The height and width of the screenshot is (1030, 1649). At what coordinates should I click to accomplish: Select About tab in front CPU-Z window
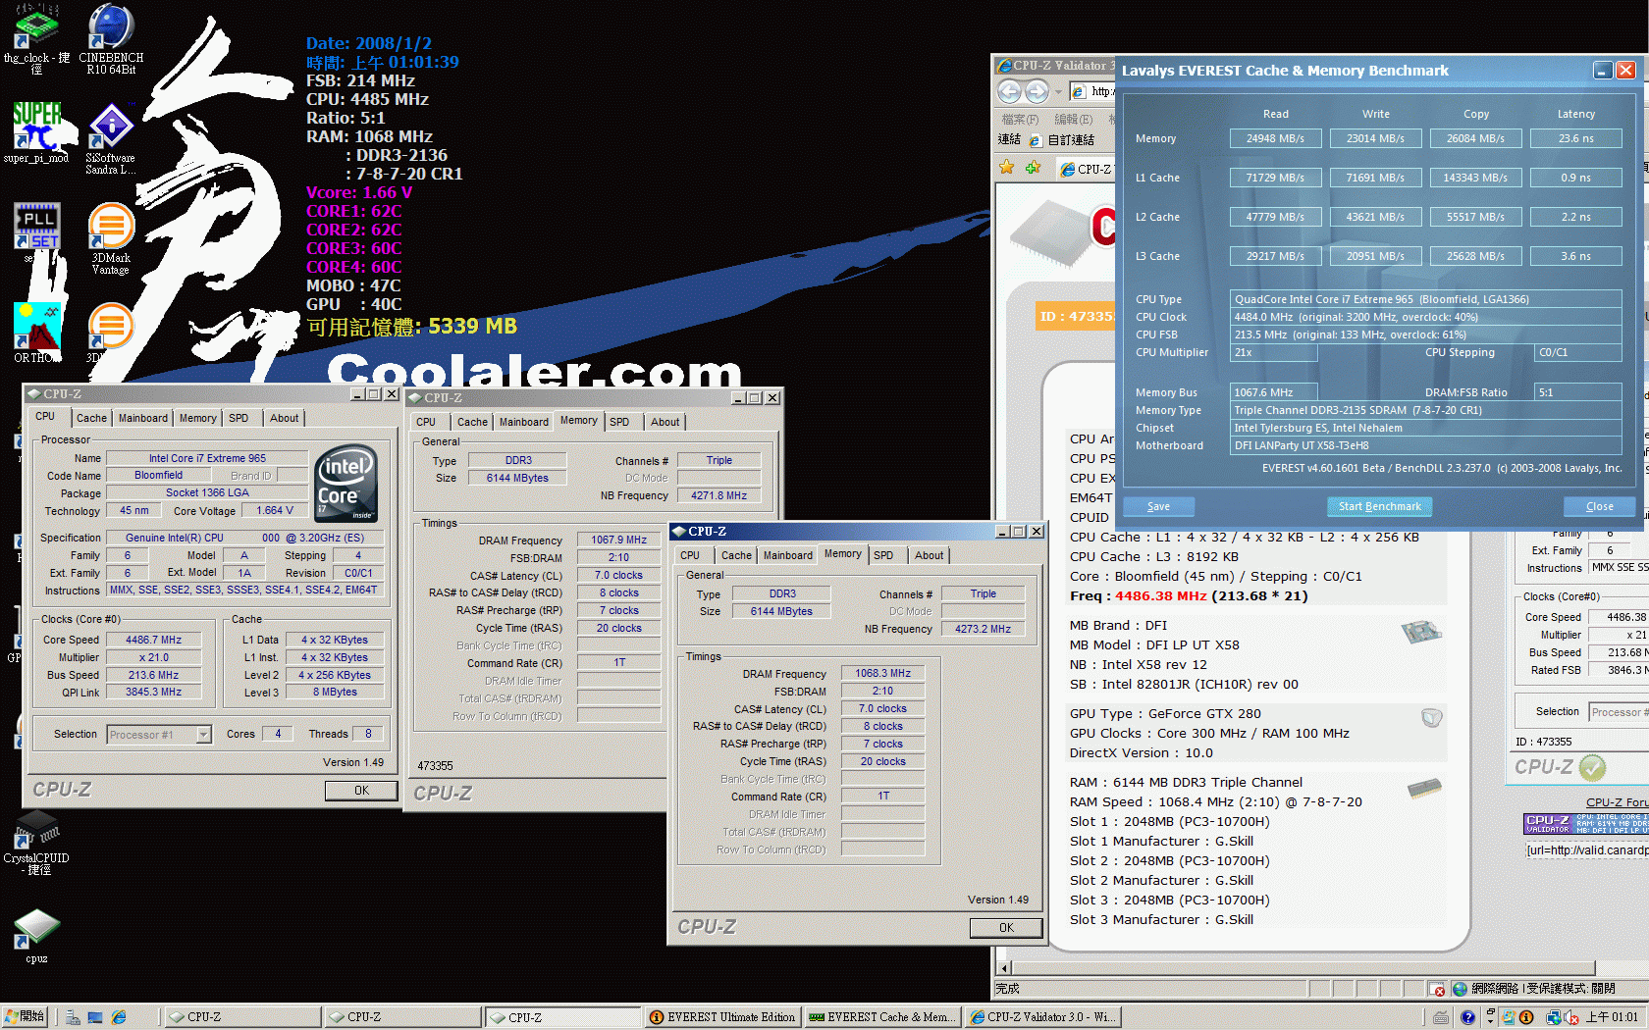(930, 555)
